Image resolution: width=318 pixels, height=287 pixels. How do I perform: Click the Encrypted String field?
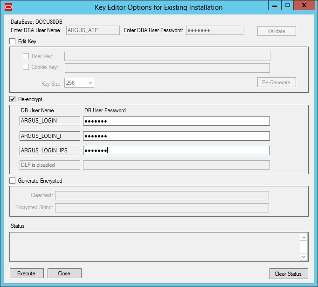[162, 208]
